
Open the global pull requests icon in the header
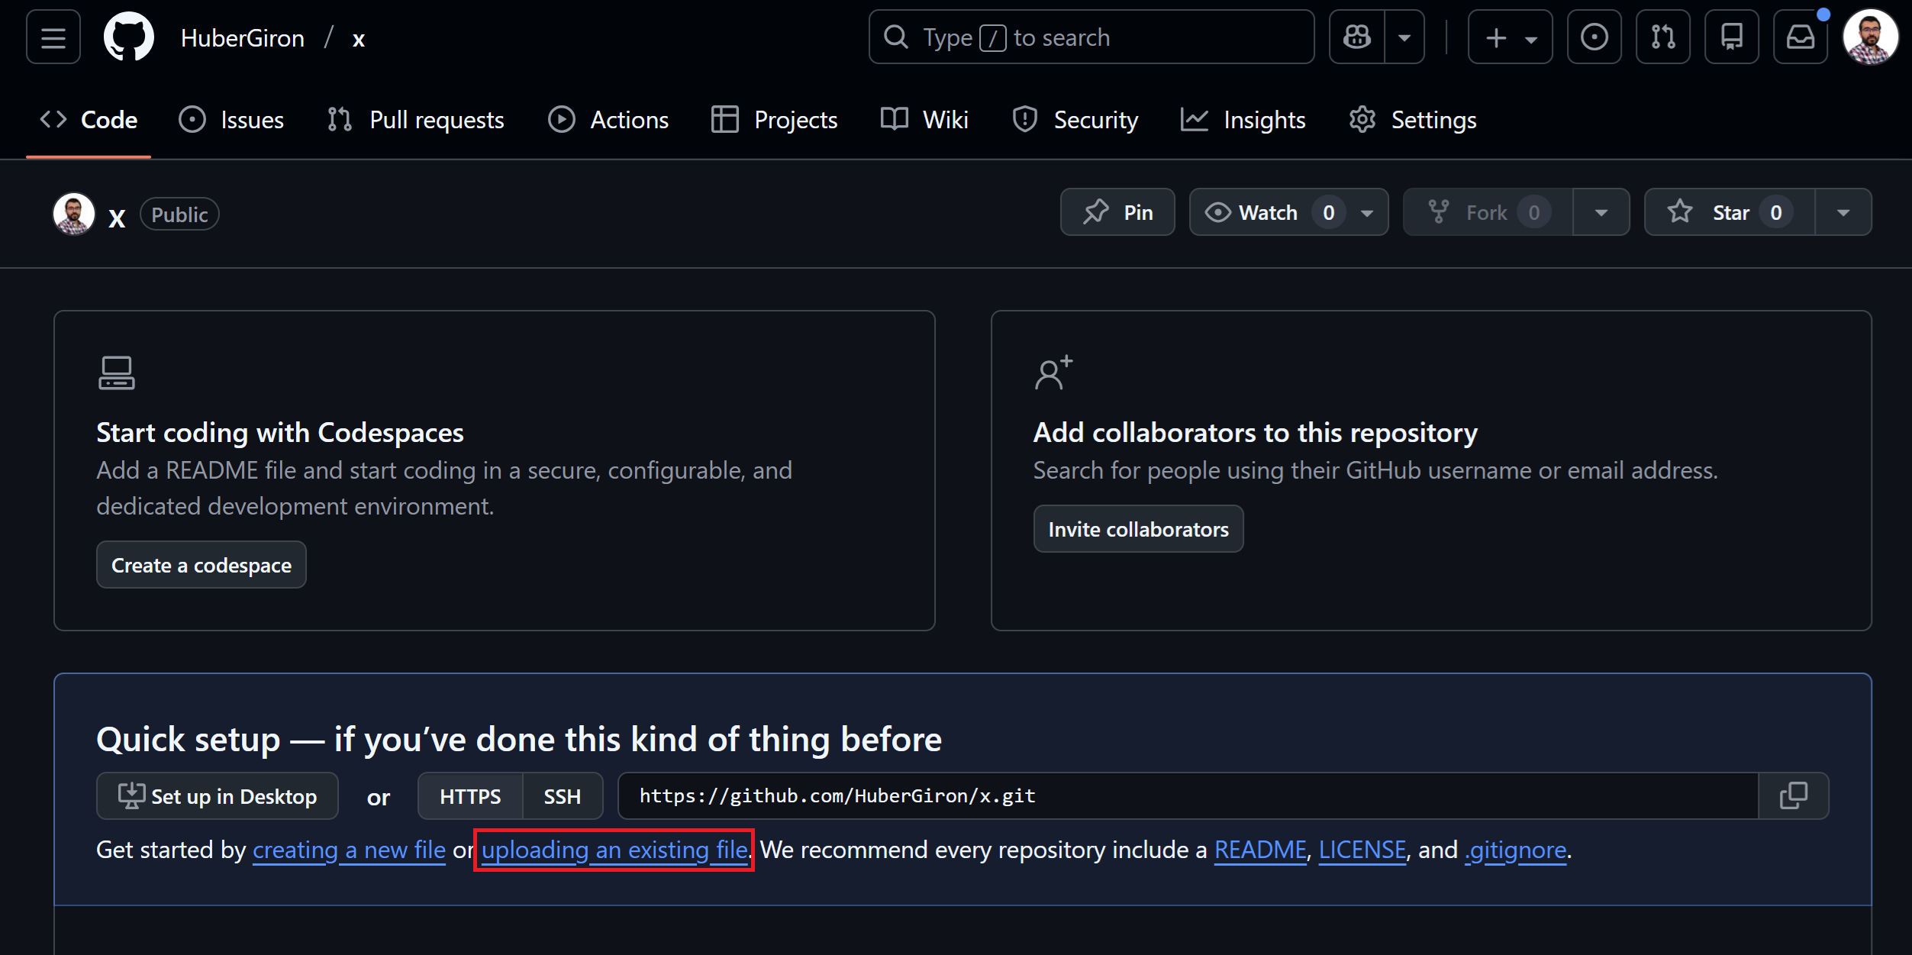(x=1662, y=37)
